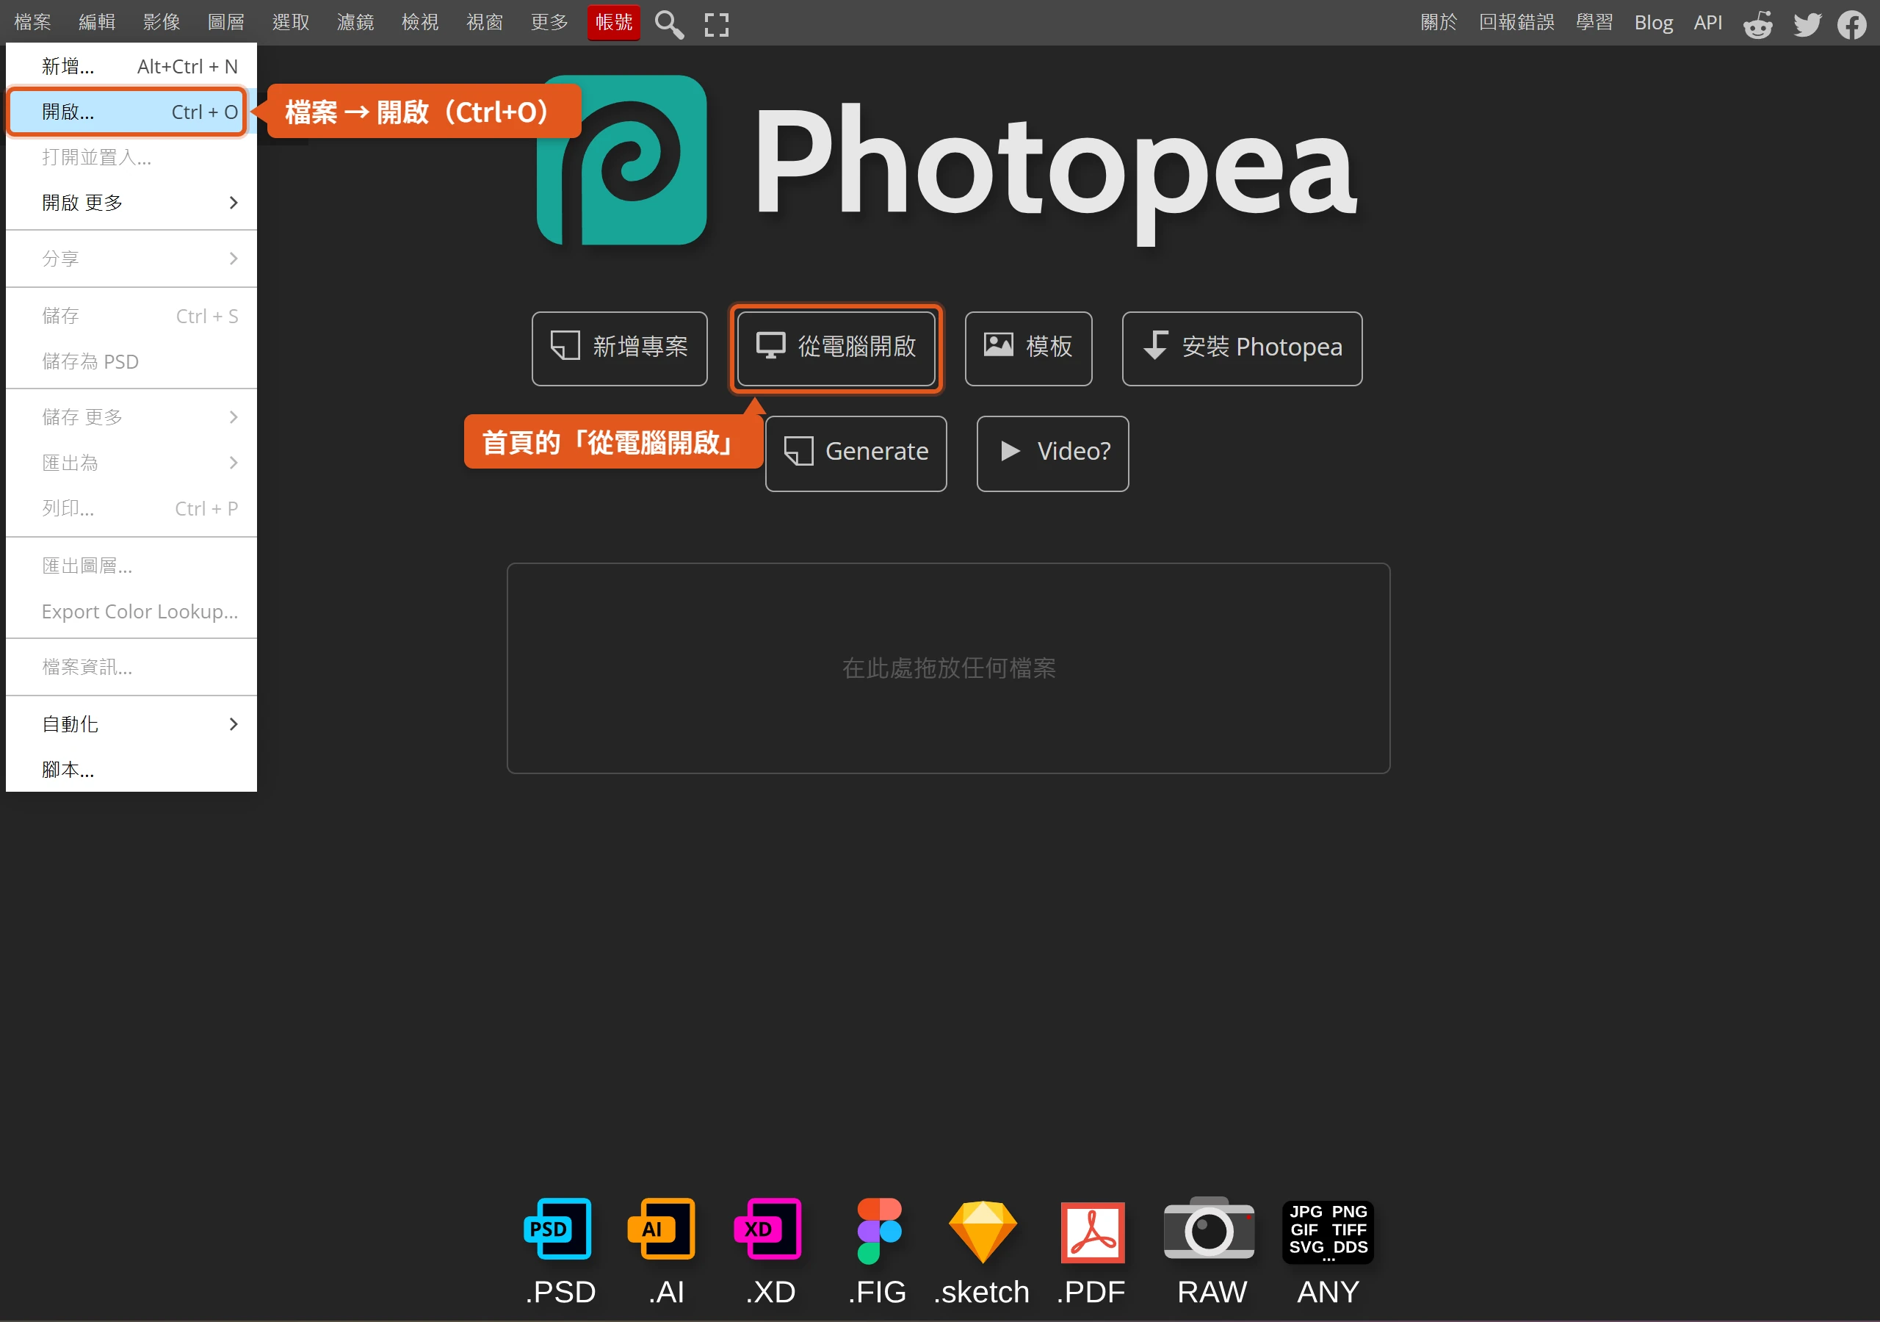1880x1322 pixels.
Task: Select 檔案資訊... menu entry
Action: pos(131,667)
